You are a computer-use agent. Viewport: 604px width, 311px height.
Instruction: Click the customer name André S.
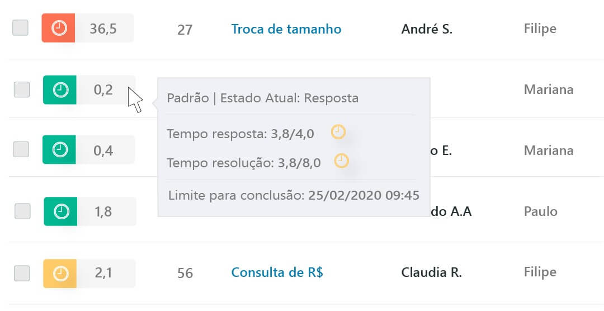click(427, 29)
